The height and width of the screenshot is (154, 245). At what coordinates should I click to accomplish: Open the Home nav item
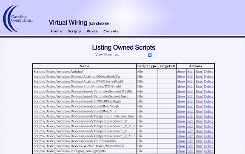point(57,31)
